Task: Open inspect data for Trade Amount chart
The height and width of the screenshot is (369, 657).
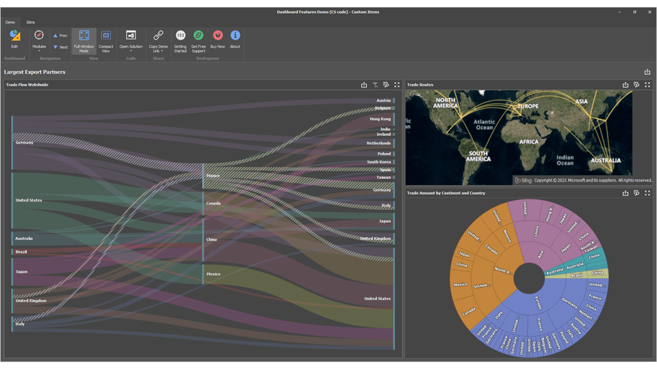Action: click(636, 193)
